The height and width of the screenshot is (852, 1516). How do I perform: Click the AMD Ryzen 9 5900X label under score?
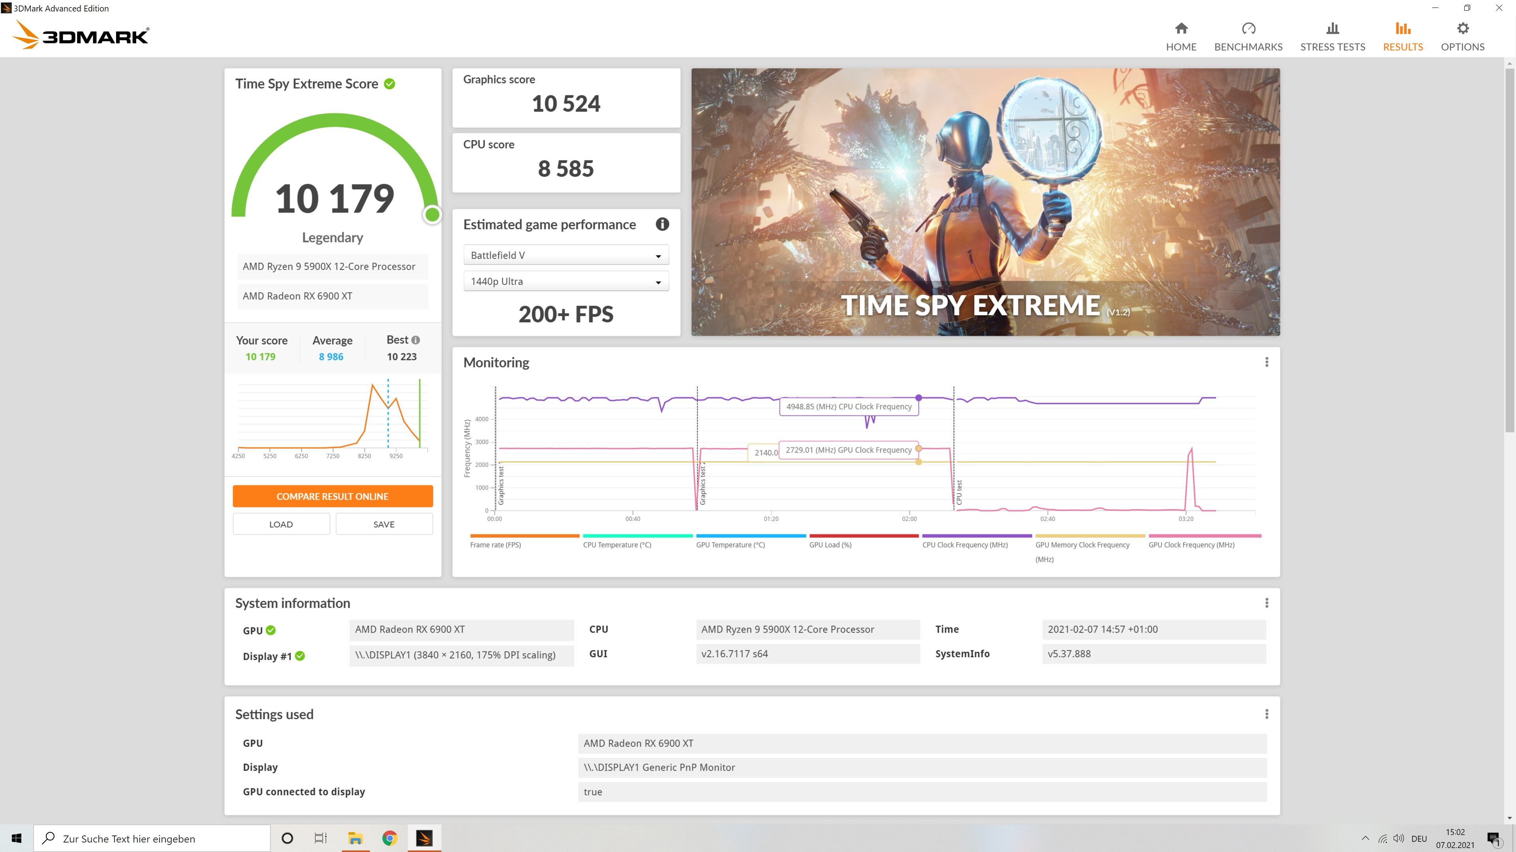click(x=332, y=266)
